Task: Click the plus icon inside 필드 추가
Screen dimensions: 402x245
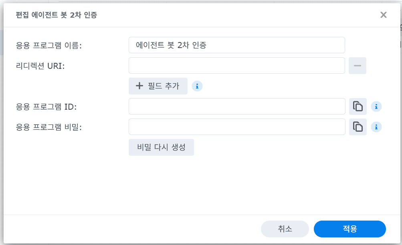Action: tap(139, 86)
